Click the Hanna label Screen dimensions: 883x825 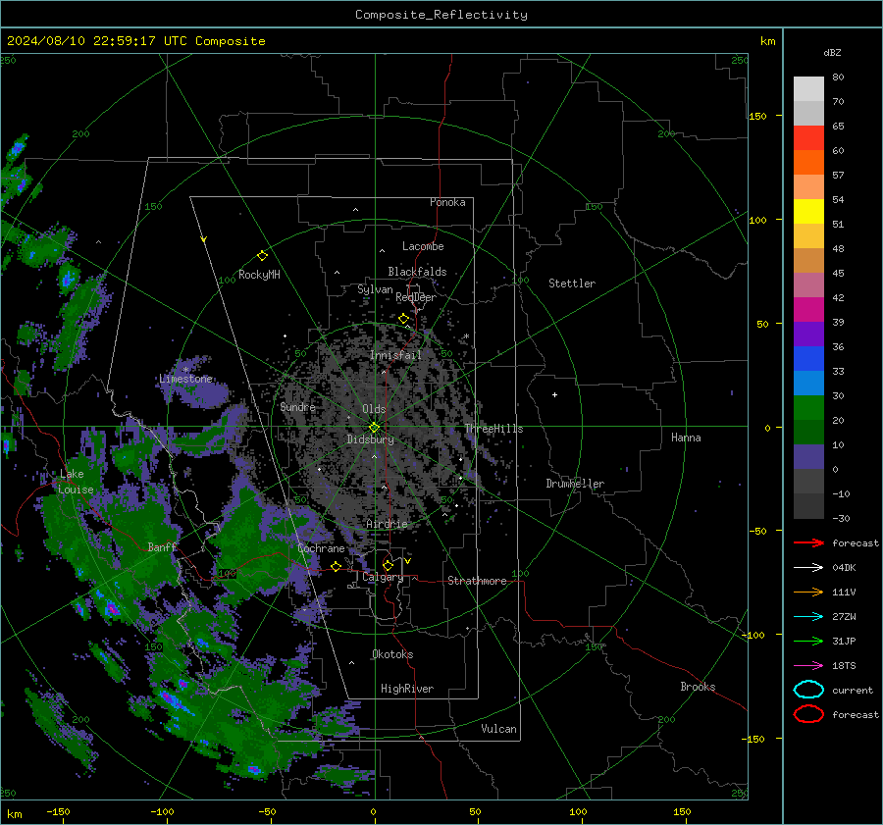(x=686, y=438)
